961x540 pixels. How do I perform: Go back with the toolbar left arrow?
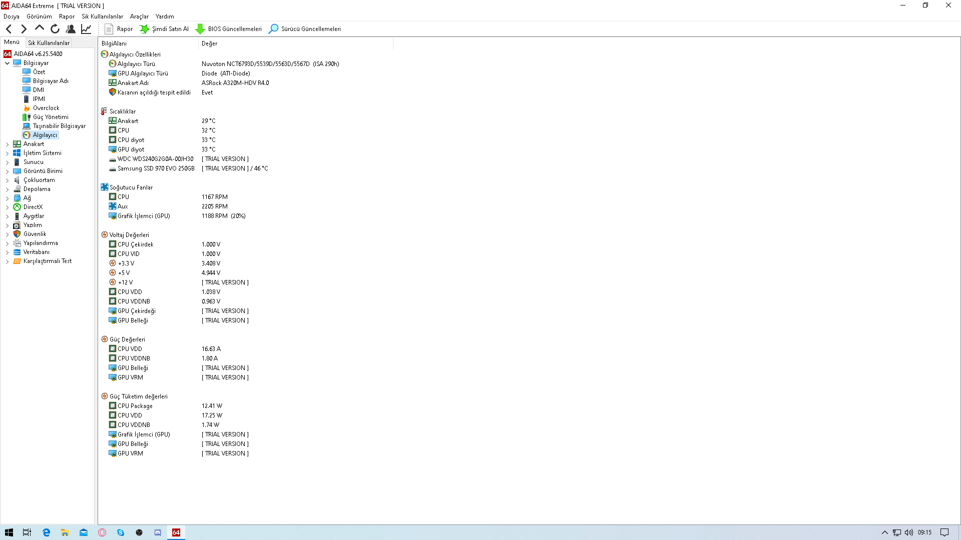[9, 29]
